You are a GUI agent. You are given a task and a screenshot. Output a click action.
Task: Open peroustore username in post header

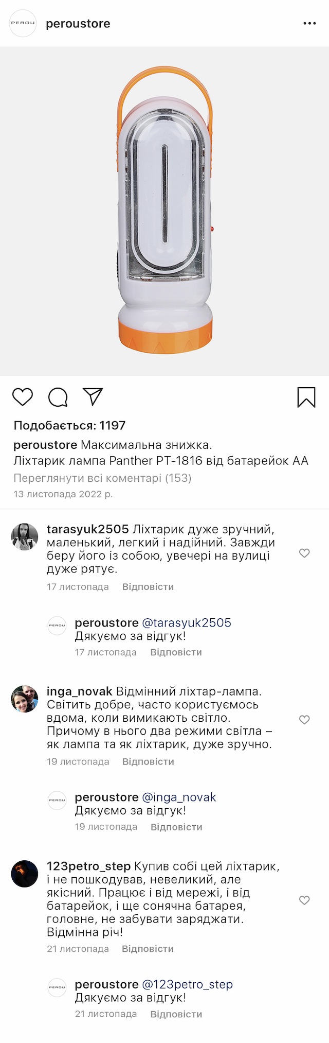[x=78, y=24]
